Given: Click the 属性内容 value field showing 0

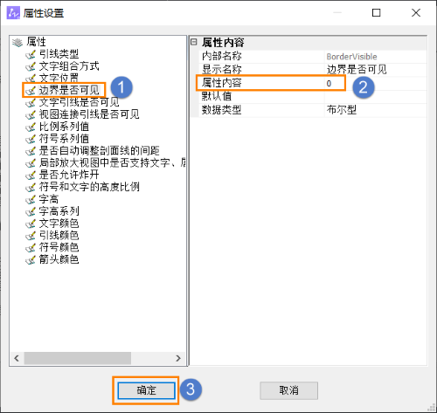Looking at the screenshot, I should click(x=375, y=84).
